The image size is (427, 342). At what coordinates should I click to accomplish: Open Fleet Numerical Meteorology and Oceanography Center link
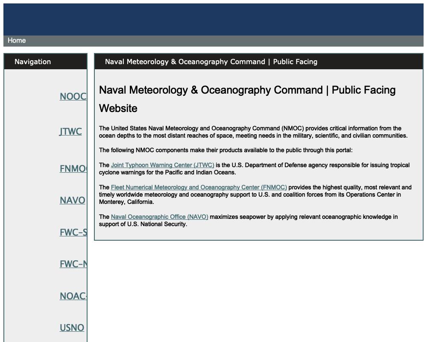coord(199,187)
